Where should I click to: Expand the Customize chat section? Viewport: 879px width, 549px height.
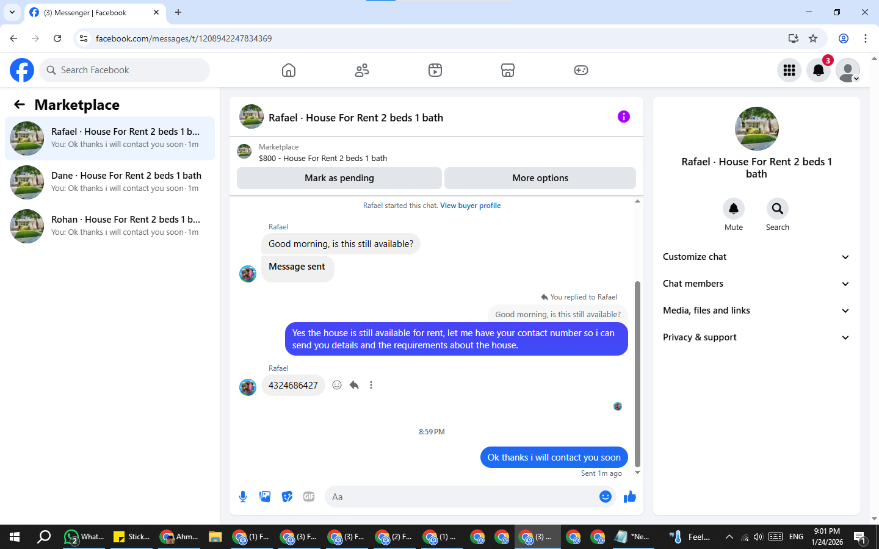[x=756, y=257]
